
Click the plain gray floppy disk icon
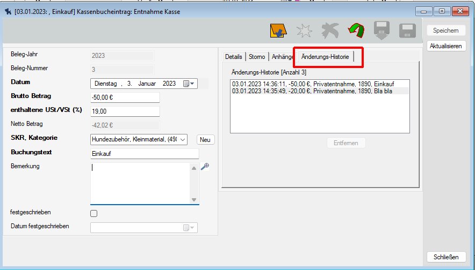pos(407,32)
